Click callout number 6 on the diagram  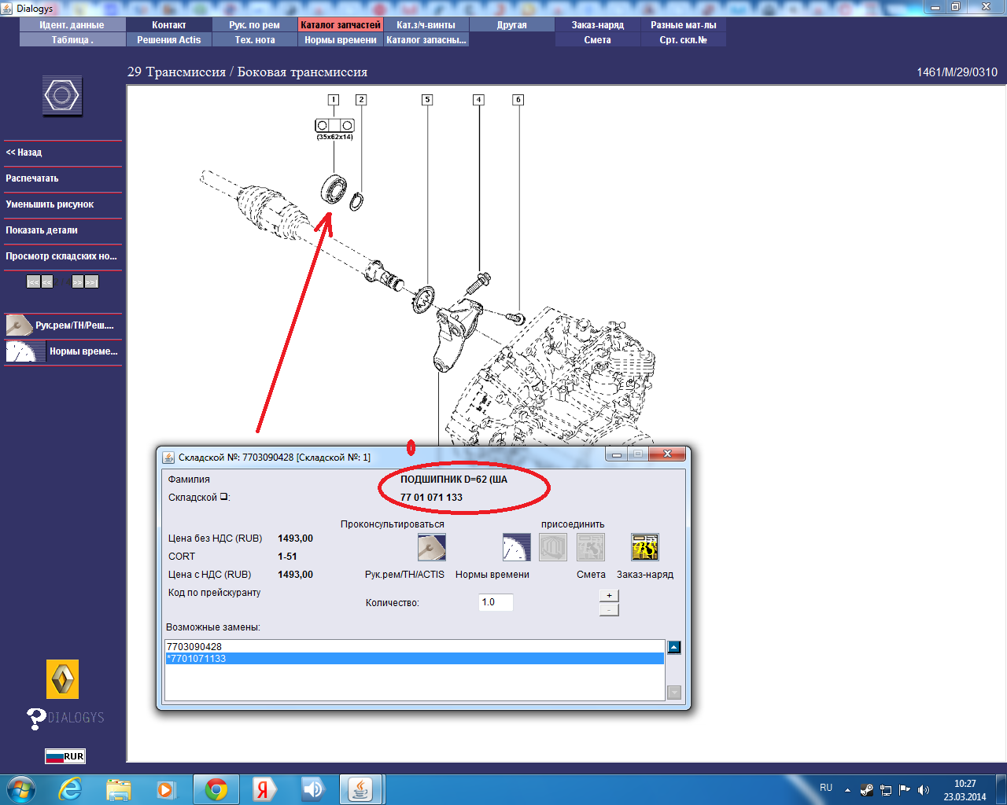coord(518,100)
